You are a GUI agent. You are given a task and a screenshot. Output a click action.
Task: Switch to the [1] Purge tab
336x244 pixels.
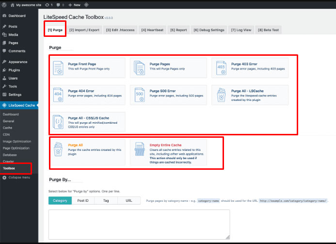55,30
